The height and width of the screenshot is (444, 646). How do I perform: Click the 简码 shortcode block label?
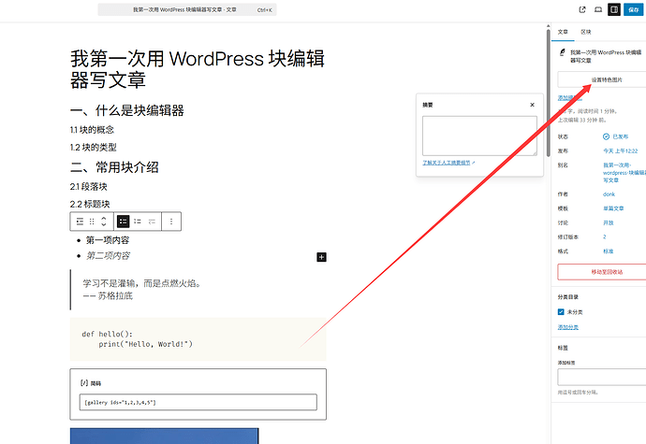(x=95, y=383)
